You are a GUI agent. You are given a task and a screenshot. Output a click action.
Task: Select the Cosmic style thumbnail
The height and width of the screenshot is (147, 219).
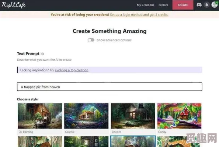coord(86,118)
